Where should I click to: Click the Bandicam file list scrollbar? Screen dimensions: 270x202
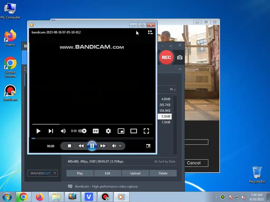point(175,125)
